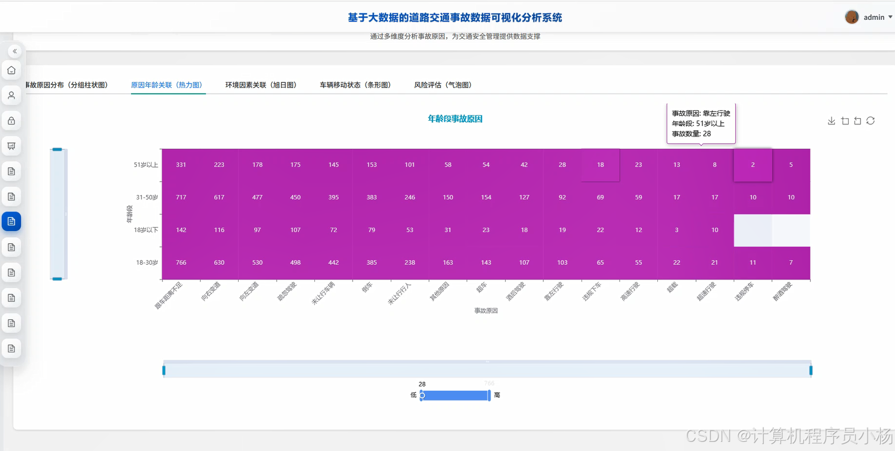
Task: Select the heatmap cell with value 617
Action: click(219, 198)
